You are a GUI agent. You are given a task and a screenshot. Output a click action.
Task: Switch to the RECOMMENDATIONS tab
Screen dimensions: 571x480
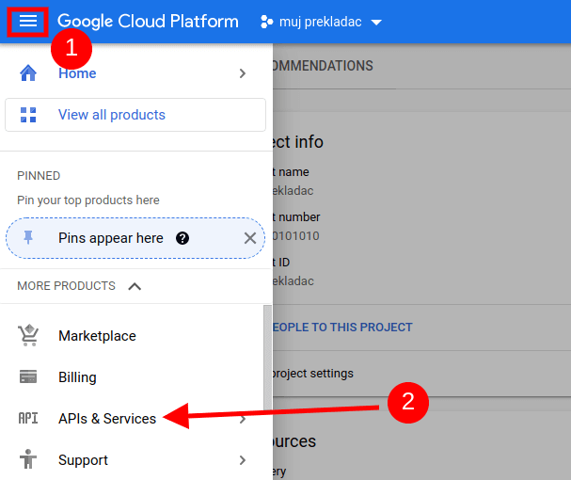coord(323,66)
